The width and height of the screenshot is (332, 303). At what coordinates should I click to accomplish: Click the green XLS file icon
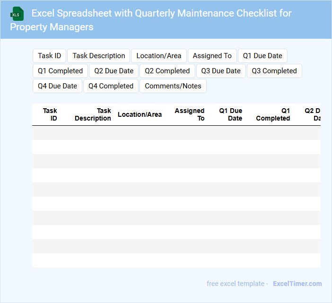(17, 14)
